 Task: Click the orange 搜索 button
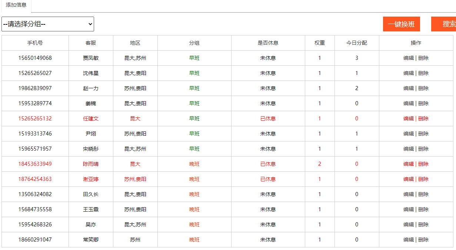(446, 24)
